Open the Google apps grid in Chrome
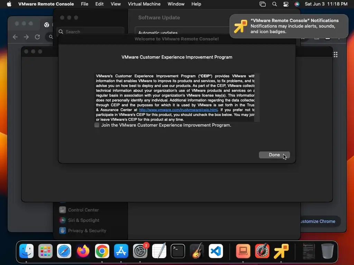Screen dimensions: 354x265 tap(335, 54)
